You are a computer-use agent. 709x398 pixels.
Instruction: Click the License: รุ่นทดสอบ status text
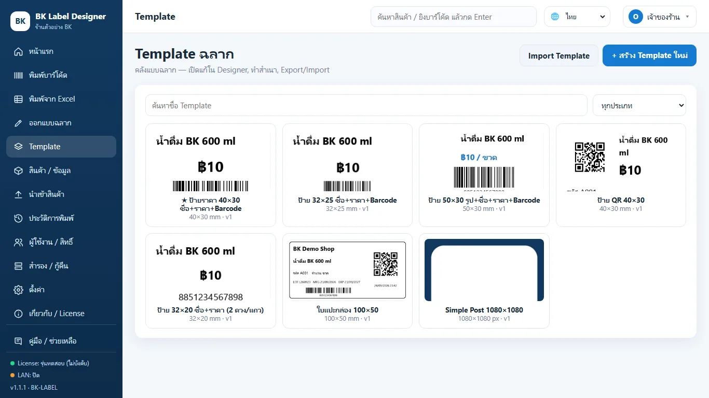coord(53,363)
